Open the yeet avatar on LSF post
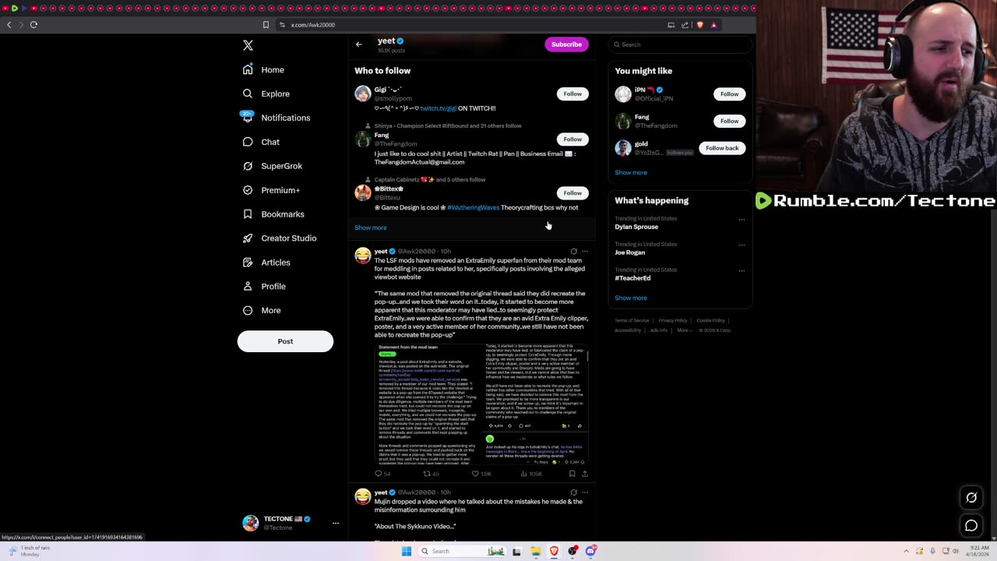Image resolution: width=997 pixels, height=561 pixels. 363,256
